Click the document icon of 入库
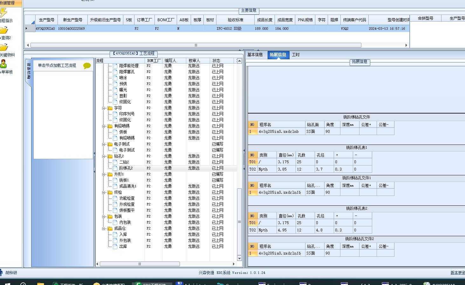This screenshot has width=465, height=285. [115, 235]
